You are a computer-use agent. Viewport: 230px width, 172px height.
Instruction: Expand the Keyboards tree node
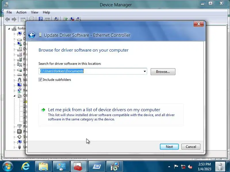coord(14,75)
